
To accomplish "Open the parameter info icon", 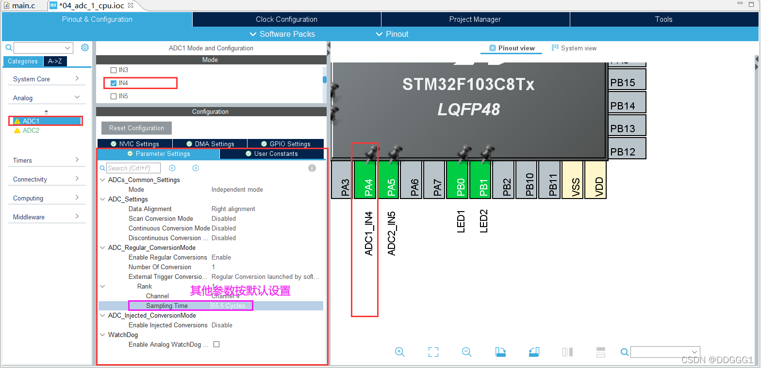I will coord(312,168).
